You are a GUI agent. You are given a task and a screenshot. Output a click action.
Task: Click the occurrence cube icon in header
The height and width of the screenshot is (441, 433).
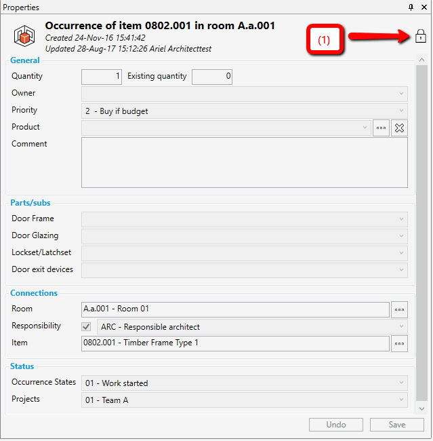coord(24,36)
